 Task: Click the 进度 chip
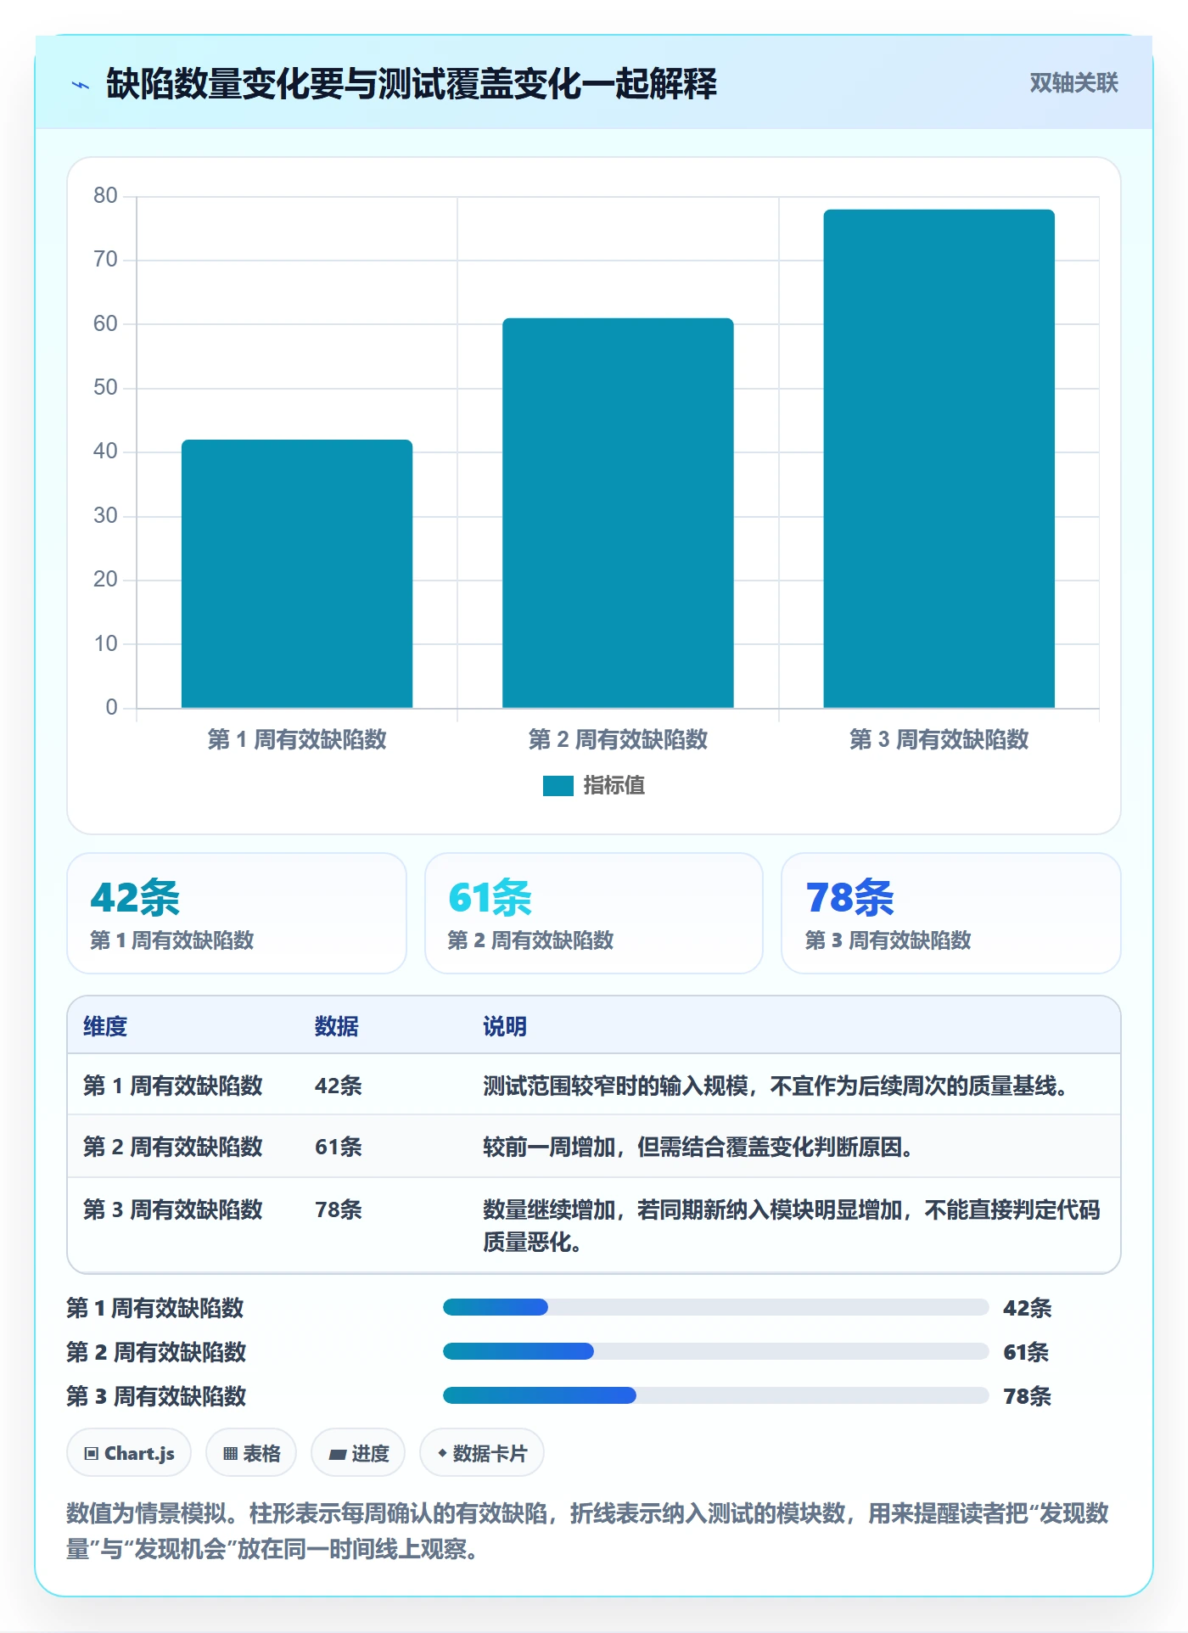tap(358, 1453)
